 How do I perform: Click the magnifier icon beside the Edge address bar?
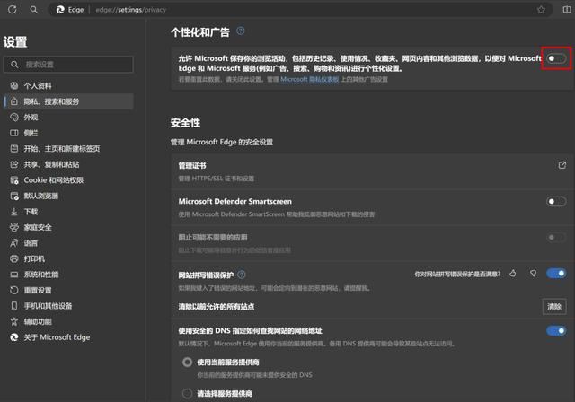(x=33, y=10)
